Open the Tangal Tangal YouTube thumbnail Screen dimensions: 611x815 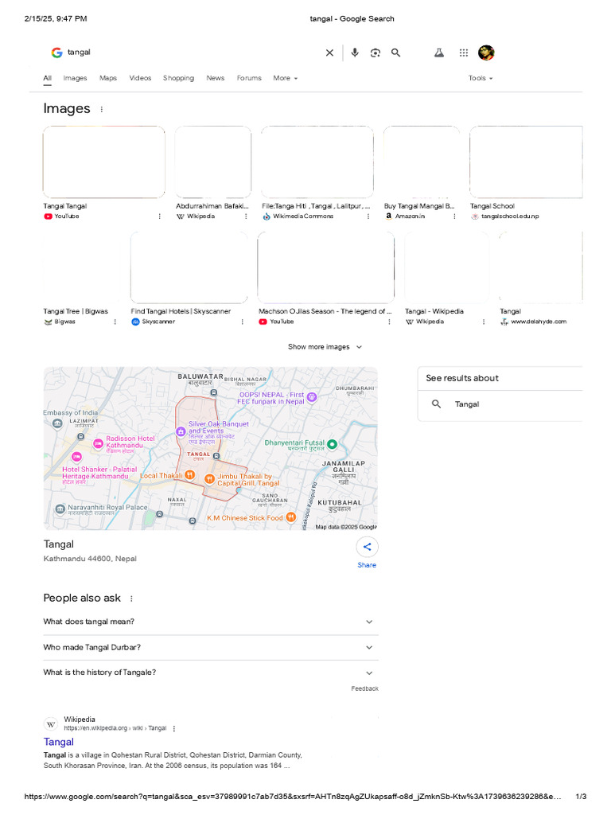click(x=104, y=162)
